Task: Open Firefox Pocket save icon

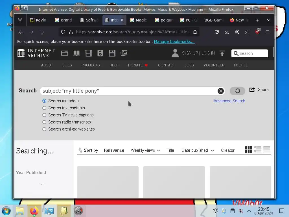Action: (x=217, y=32)
